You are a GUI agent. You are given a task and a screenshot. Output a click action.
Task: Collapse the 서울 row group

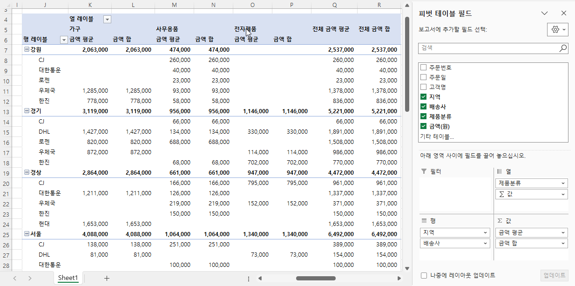point(27,233)
